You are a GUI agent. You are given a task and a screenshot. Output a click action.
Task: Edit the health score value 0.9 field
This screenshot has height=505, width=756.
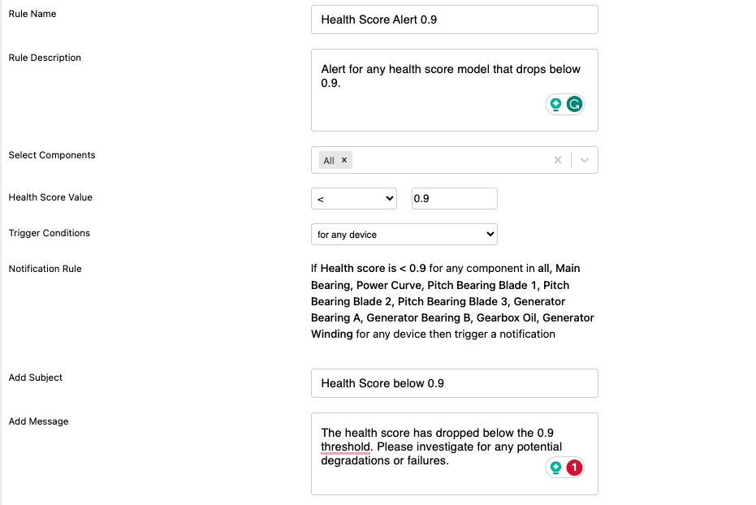click(x=455, y=199)
